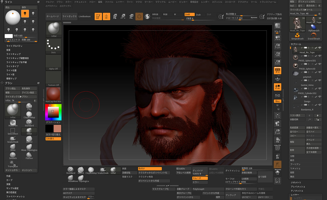This screenshot has width=327, height=200.
Task: Select the Flatten brush icon
Action: [x=29, y=156]
